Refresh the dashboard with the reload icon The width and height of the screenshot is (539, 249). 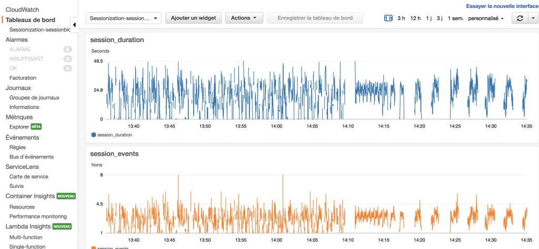(x=520, y=18)
